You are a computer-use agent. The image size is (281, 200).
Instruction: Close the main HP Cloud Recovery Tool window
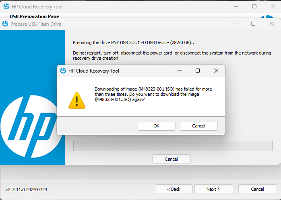(x=273, y=6)
